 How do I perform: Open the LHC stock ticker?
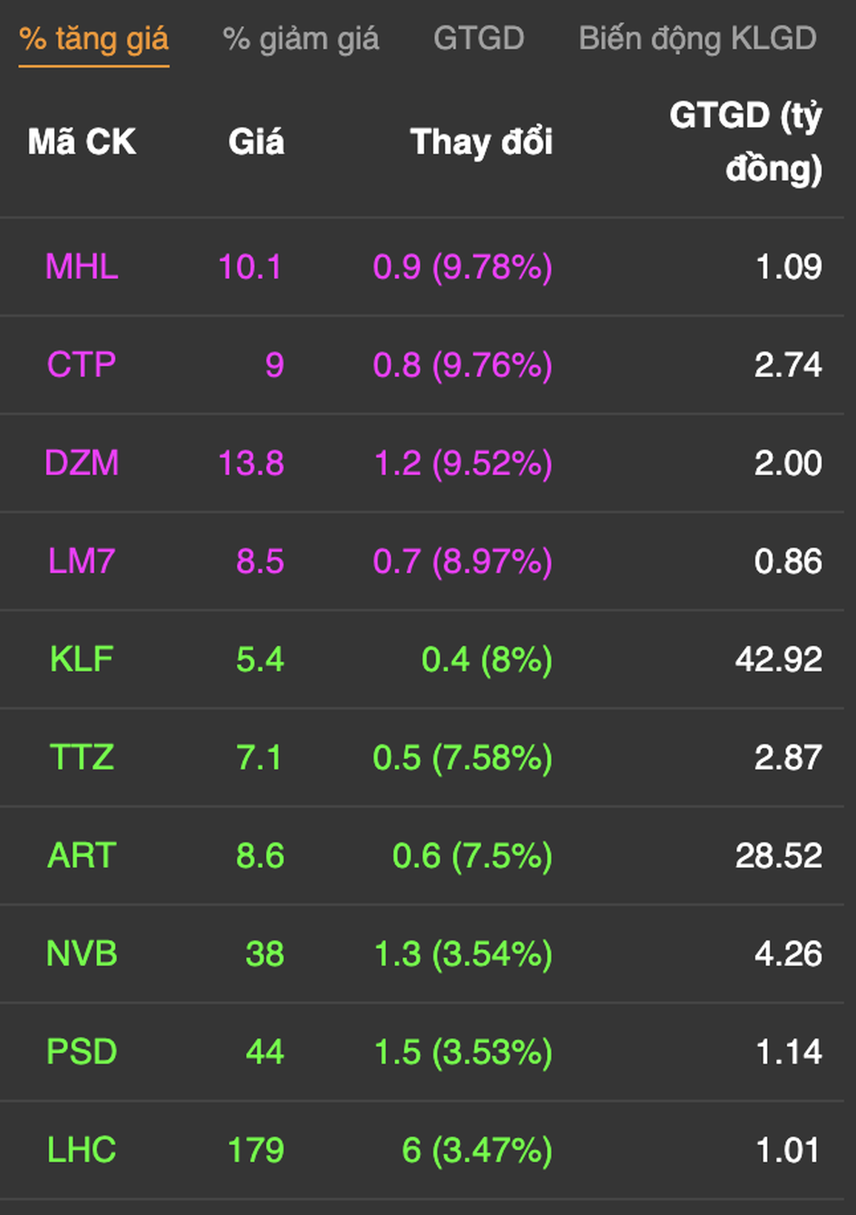(82, 1150)
